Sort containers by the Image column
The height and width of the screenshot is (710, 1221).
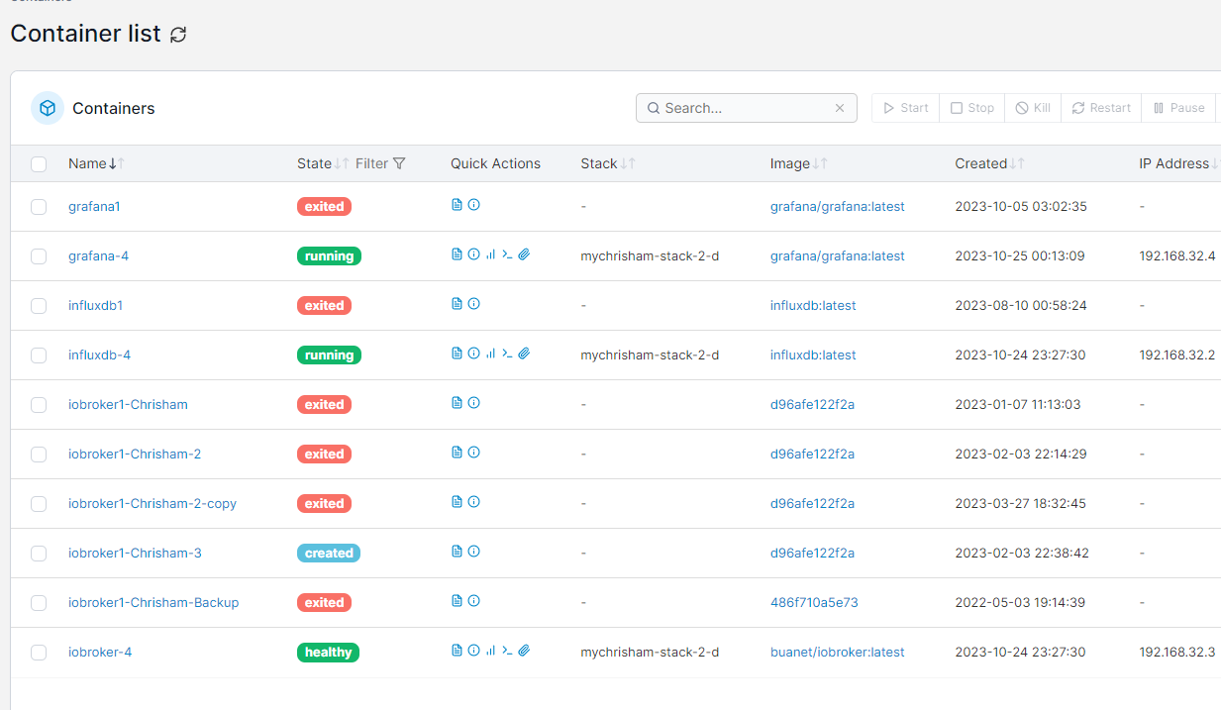point(799,163)
